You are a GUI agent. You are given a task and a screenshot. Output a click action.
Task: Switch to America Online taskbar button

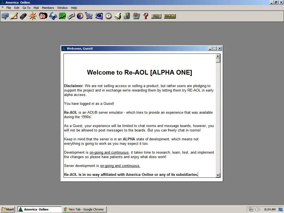(40, 209)
